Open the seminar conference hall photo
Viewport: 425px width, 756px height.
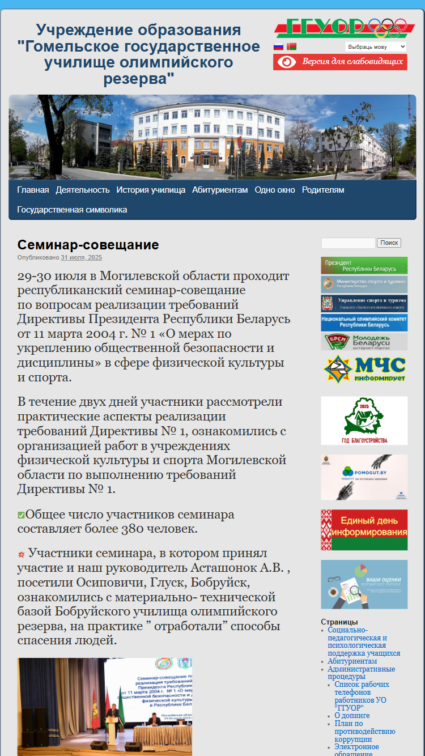click(104, 707)
